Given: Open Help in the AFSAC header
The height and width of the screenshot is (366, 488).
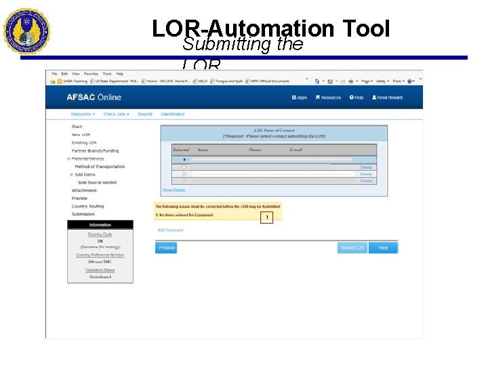Looking at the screenshot, I should pos(357,98).
